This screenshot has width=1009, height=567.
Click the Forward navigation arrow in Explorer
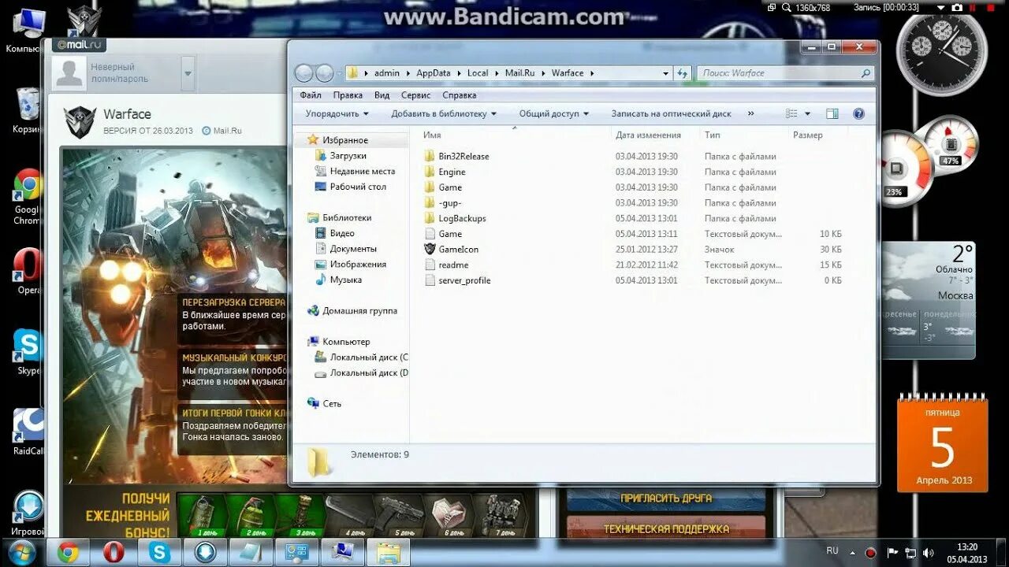pos(325,73)
